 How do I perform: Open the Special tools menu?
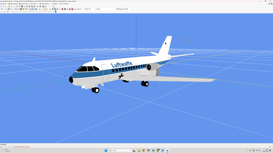tap(44, 4)
